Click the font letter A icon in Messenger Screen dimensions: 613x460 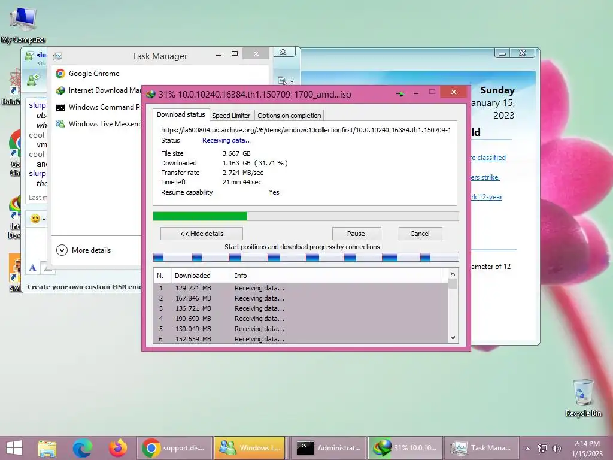(x=32, y=268)
